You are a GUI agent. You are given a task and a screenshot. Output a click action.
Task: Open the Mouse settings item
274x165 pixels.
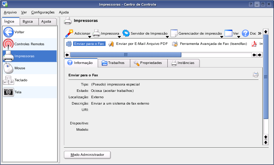point(30,68)
